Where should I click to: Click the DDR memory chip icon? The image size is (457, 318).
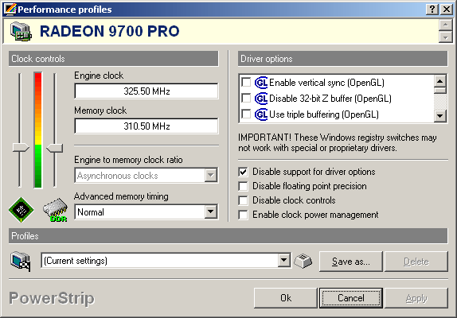coord(55,210)
